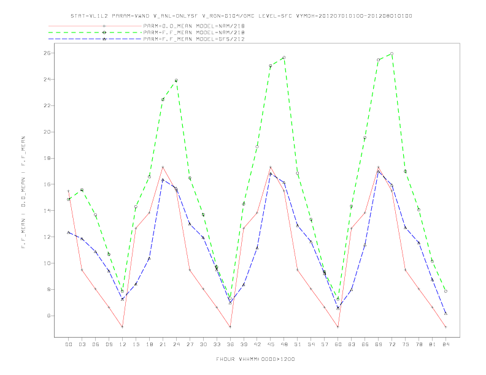Click x-axis tick label 66
486x375 pixels.
click(365, 344)
